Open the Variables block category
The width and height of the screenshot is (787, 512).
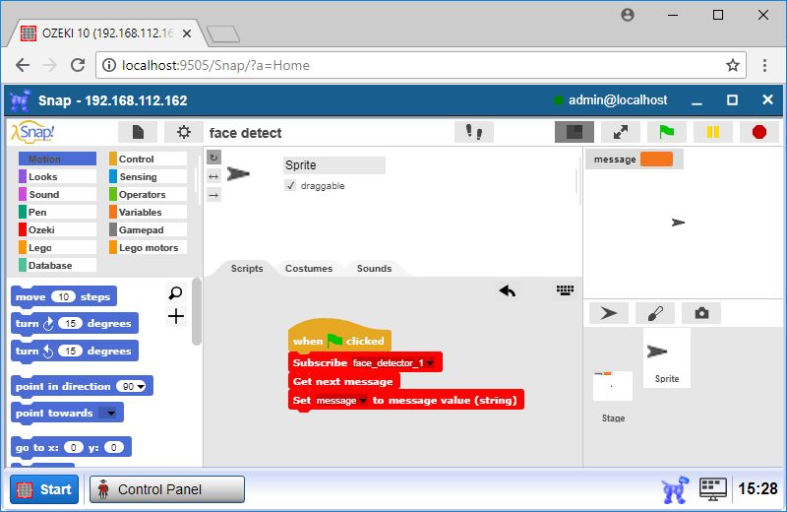(148, 212)
